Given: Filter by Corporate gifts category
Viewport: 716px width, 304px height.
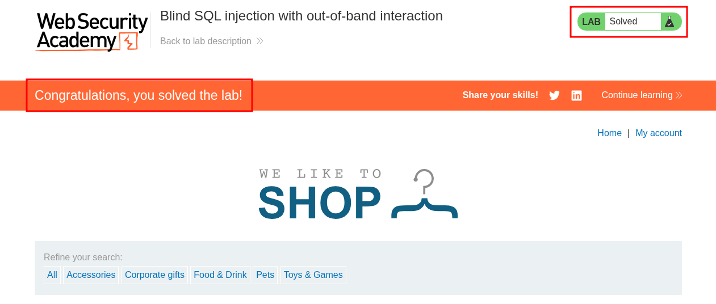Looking at the screenshot, I should pos(154,275).
